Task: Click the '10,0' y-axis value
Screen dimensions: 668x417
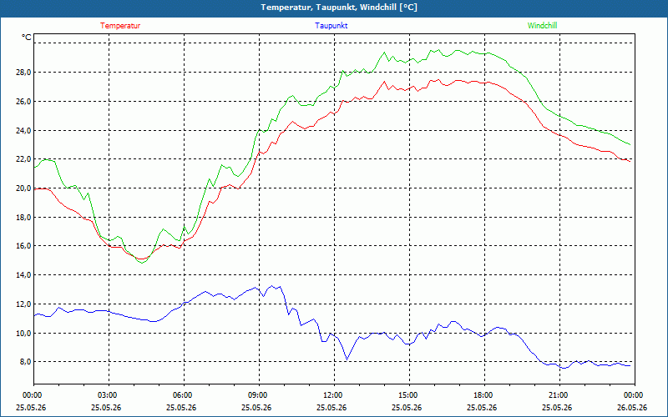Action: click(x=24, y=333)
